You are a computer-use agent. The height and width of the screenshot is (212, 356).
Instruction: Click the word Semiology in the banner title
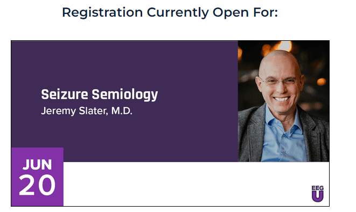124,94
